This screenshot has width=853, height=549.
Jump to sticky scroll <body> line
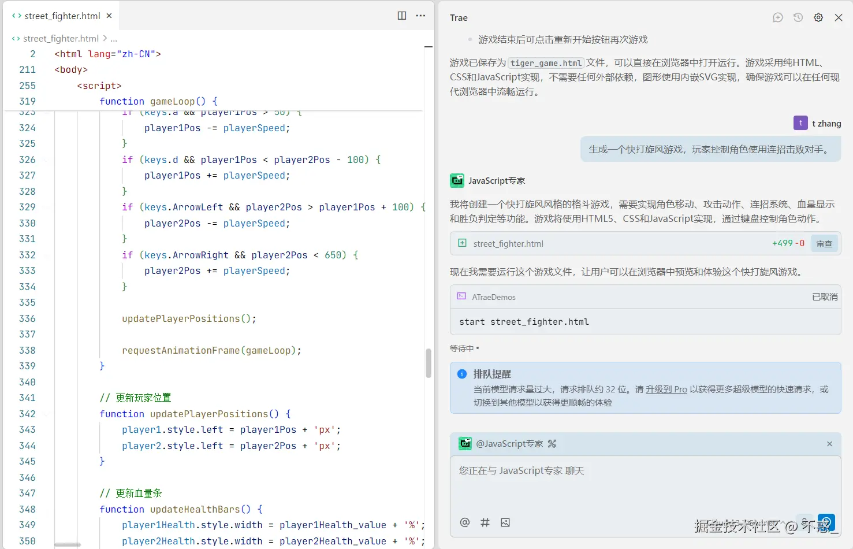(71, 69)
